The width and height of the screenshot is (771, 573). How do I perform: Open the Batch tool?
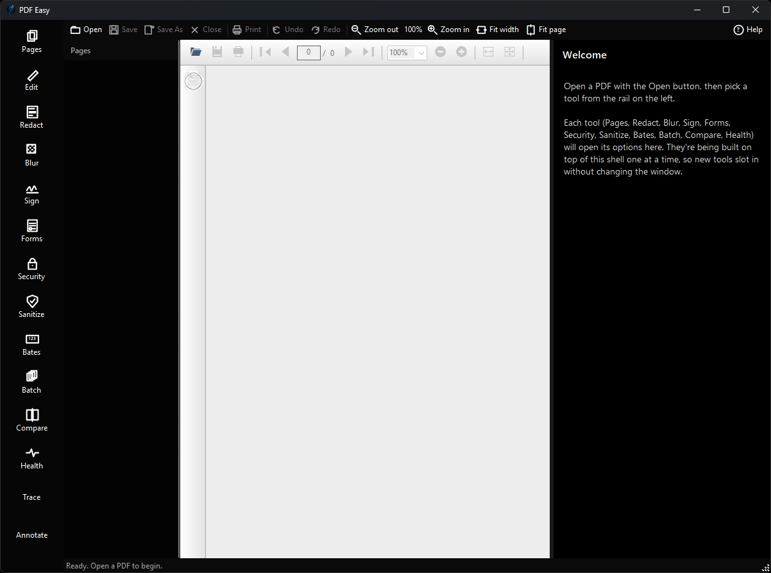pos(31,382)
